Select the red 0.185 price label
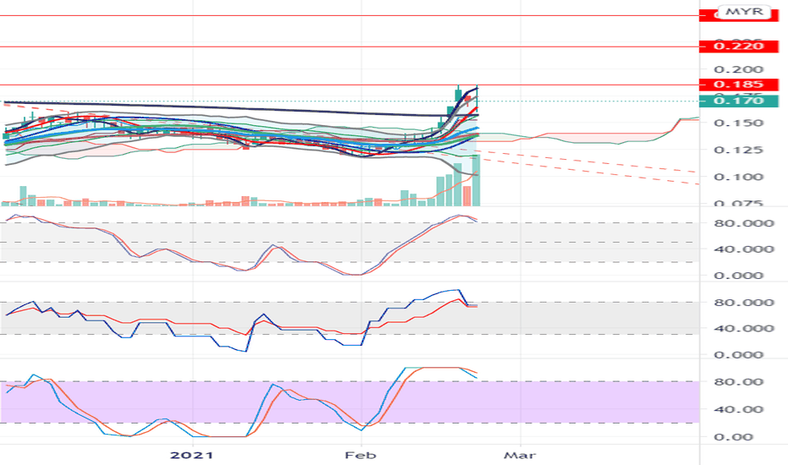Image resolution: width=788 pixels, height=465 pixels. click(739, 85)
